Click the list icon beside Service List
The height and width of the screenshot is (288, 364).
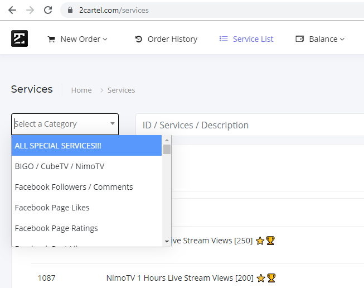(224, 39)
